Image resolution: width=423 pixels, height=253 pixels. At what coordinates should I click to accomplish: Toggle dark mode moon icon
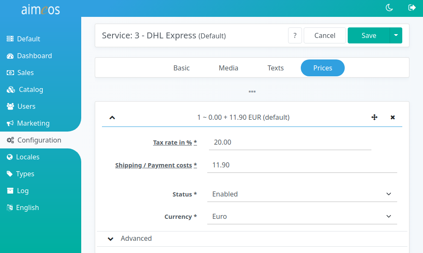coord(389,8)
